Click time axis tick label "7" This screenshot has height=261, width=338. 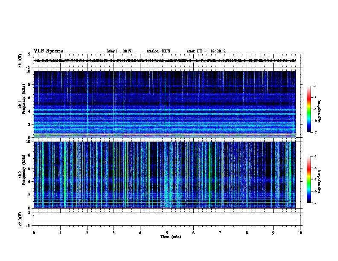tap(220, 233)
